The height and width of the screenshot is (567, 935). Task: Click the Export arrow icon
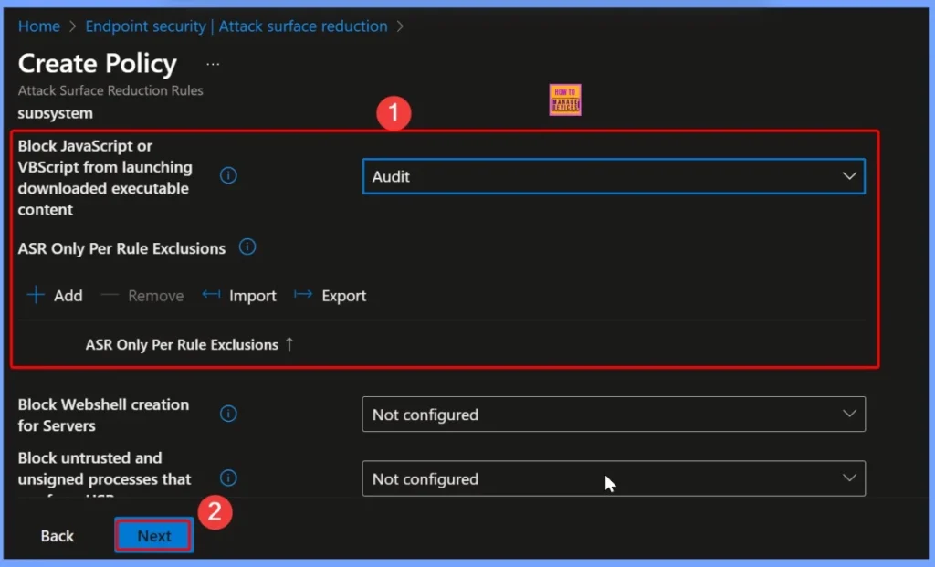[x=303, y=295]
